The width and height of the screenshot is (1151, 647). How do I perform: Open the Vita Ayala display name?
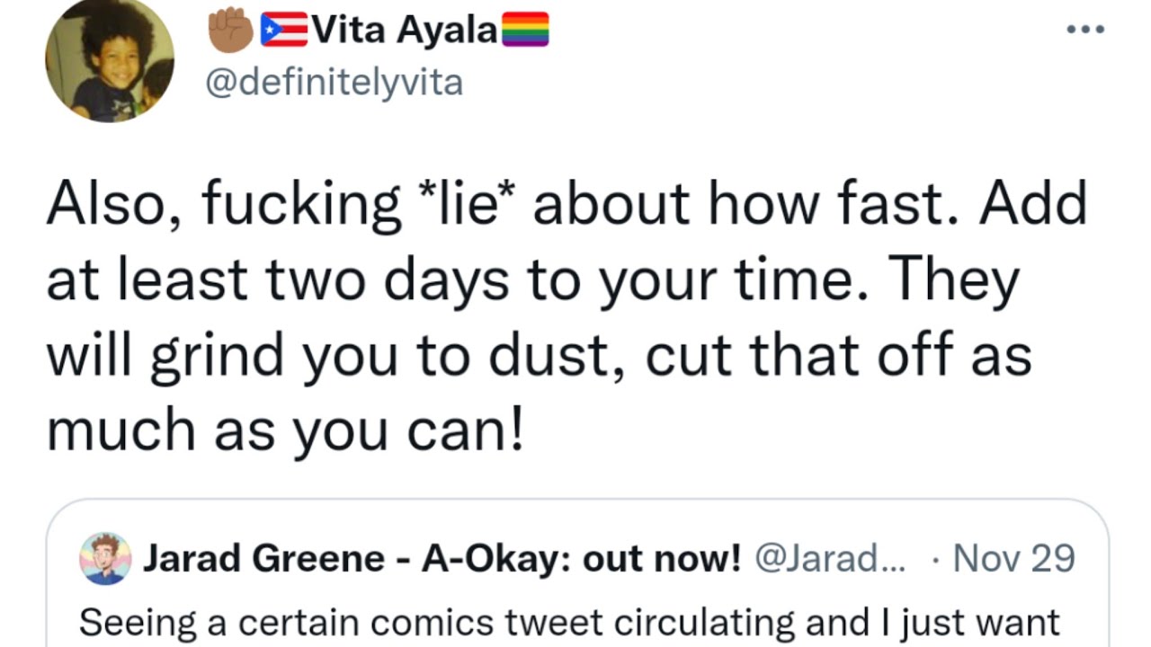point(404,31)
